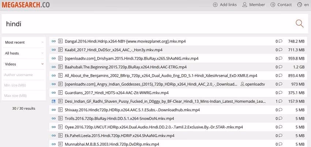Click the @ icon beside Contact
The height and width of the screenshot is (147, 311).
click(273, 4)
